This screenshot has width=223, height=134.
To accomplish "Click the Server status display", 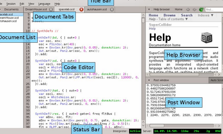I will pyautogui.click(x=187, y=131).
